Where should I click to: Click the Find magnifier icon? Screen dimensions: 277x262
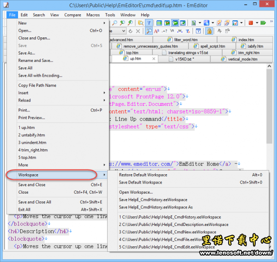[114, 23]
